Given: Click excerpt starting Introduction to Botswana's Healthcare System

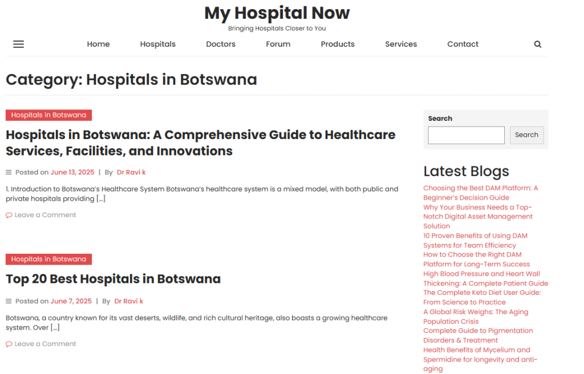Looking at the screenshot, I should click(202, 194).
